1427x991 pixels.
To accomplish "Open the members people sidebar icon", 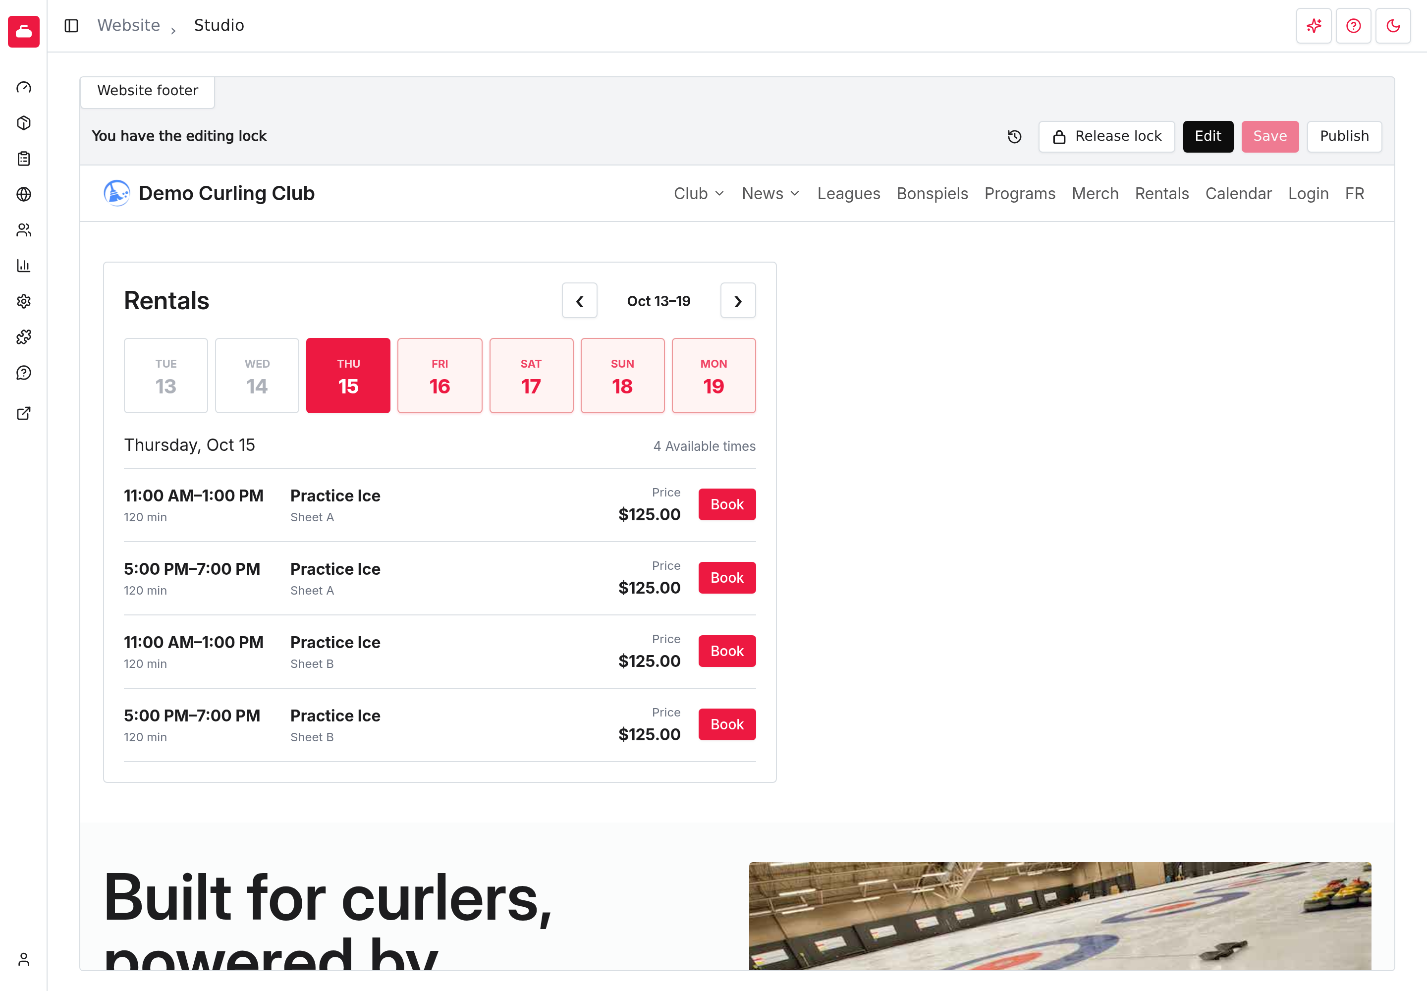I will tap(24, 230).
